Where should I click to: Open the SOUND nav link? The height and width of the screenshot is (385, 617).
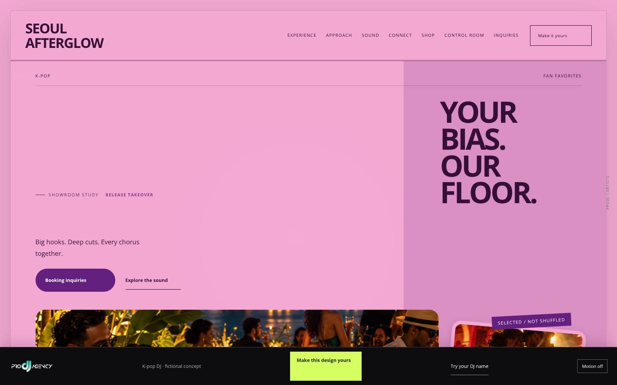[x=370, y=36]
